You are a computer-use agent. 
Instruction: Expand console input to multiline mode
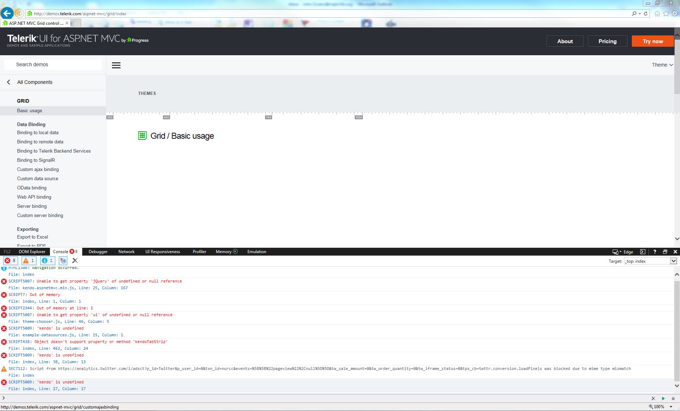click(x=673, y=398)
